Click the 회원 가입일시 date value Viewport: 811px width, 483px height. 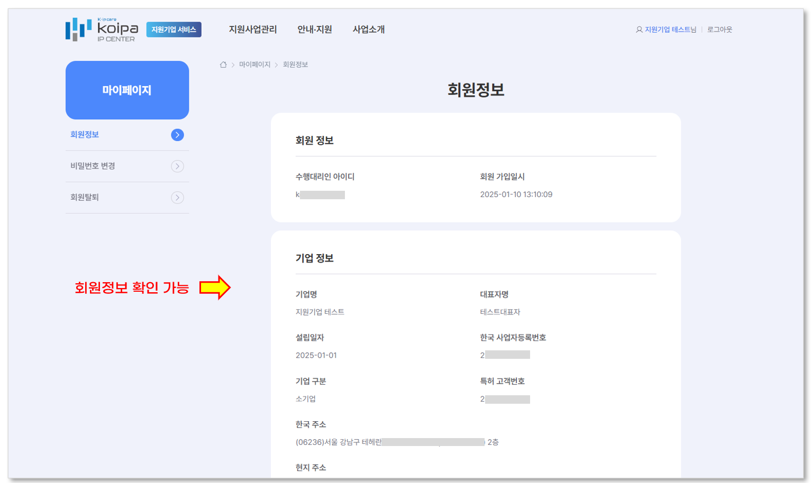pyautogui.click(x=516, y=194)
